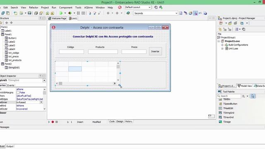Select the TMaskEdit component in Tool Palette
The image size is (265, 149).
tap(226, 108)
